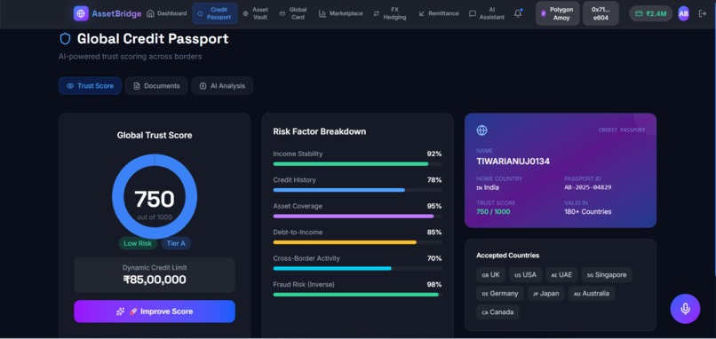The image size is (716, 339).
Task: Click the document icon on the Documents tab
Action: click(x=136, y=86)
